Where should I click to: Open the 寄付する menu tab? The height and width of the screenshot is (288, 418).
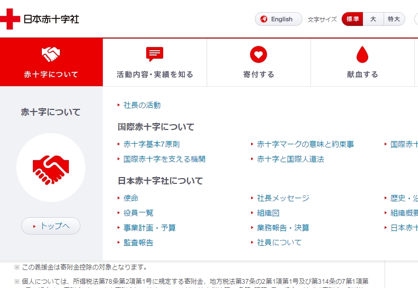[259, 62]
